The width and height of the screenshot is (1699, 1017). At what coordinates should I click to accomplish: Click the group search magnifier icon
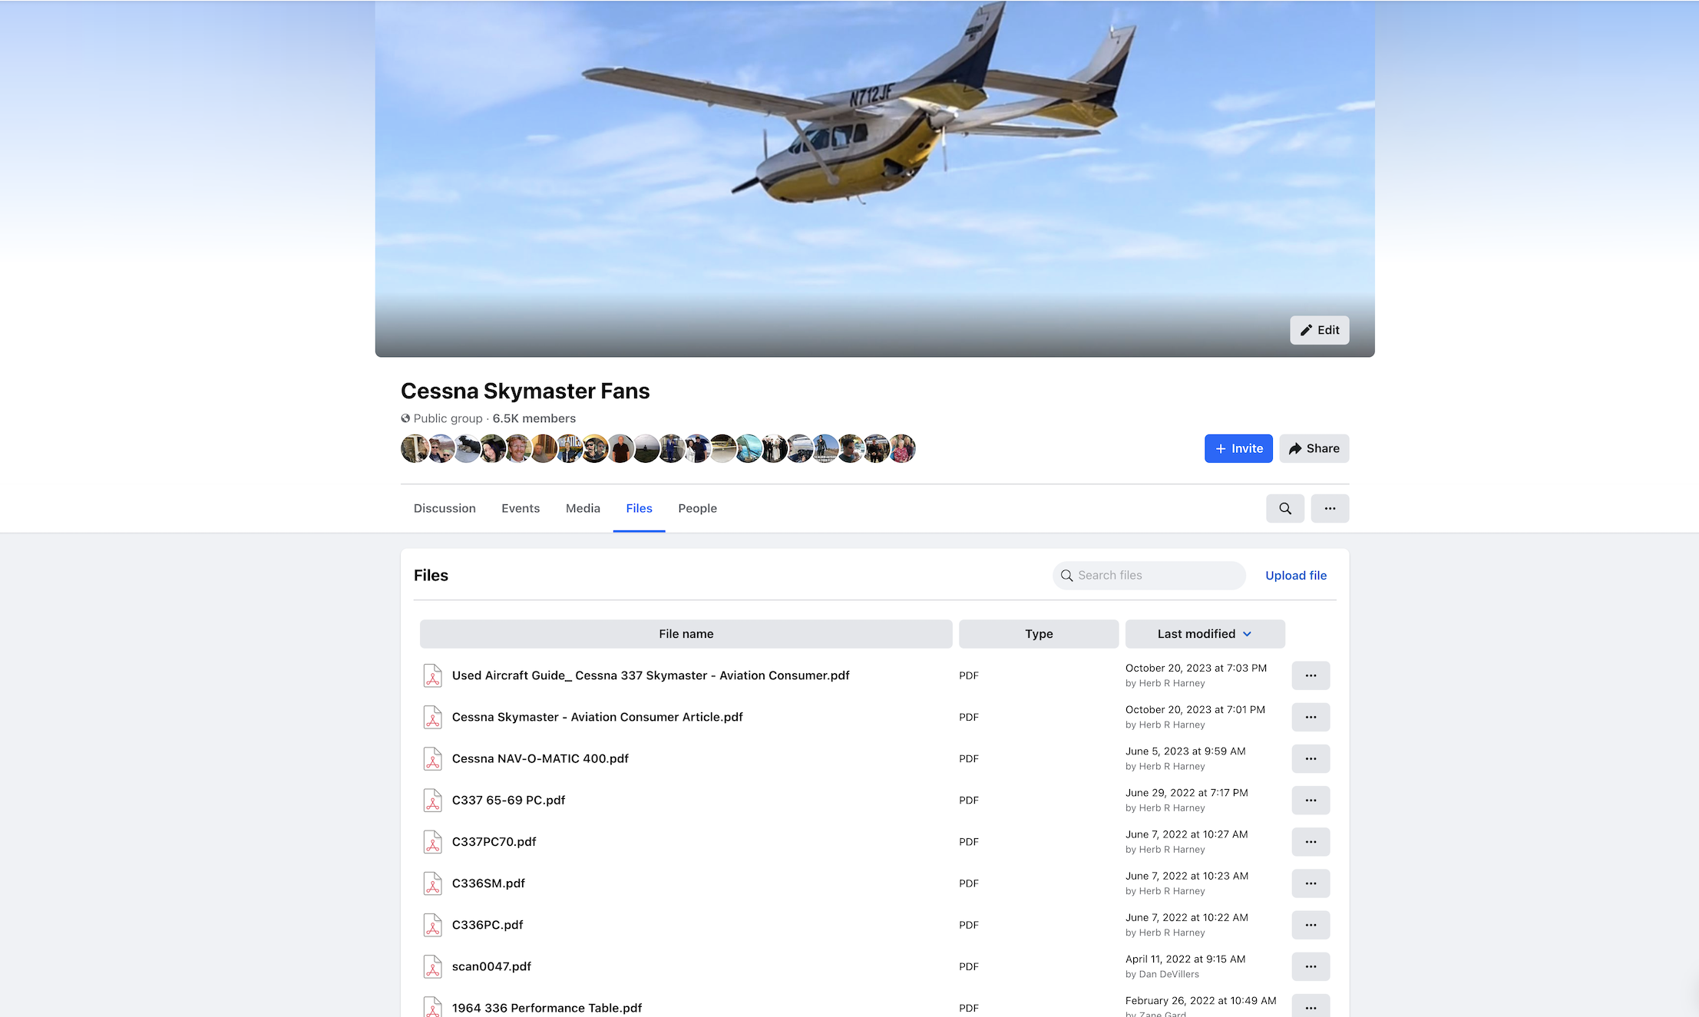1284,508
